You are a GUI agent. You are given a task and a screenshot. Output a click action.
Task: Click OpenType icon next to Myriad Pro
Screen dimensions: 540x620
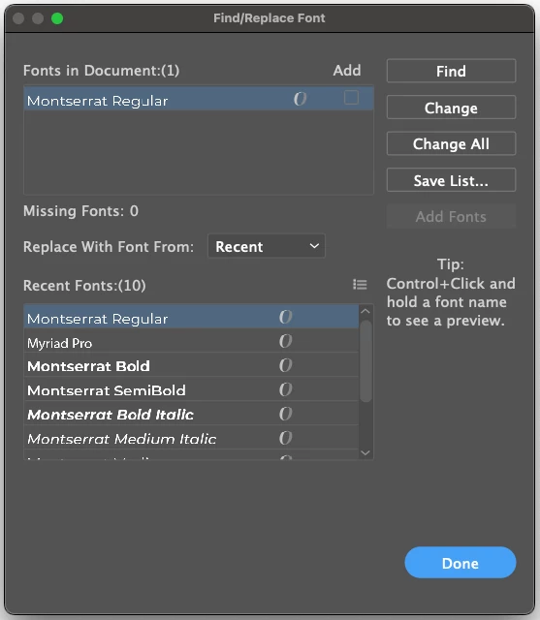pyautogui.click(x=285, y=341)
